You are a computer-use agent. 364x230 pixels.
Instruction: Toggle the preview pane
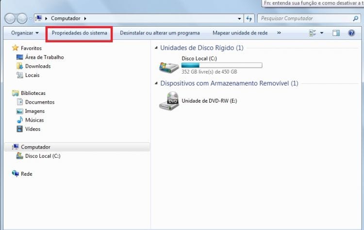tap(336, 33)
